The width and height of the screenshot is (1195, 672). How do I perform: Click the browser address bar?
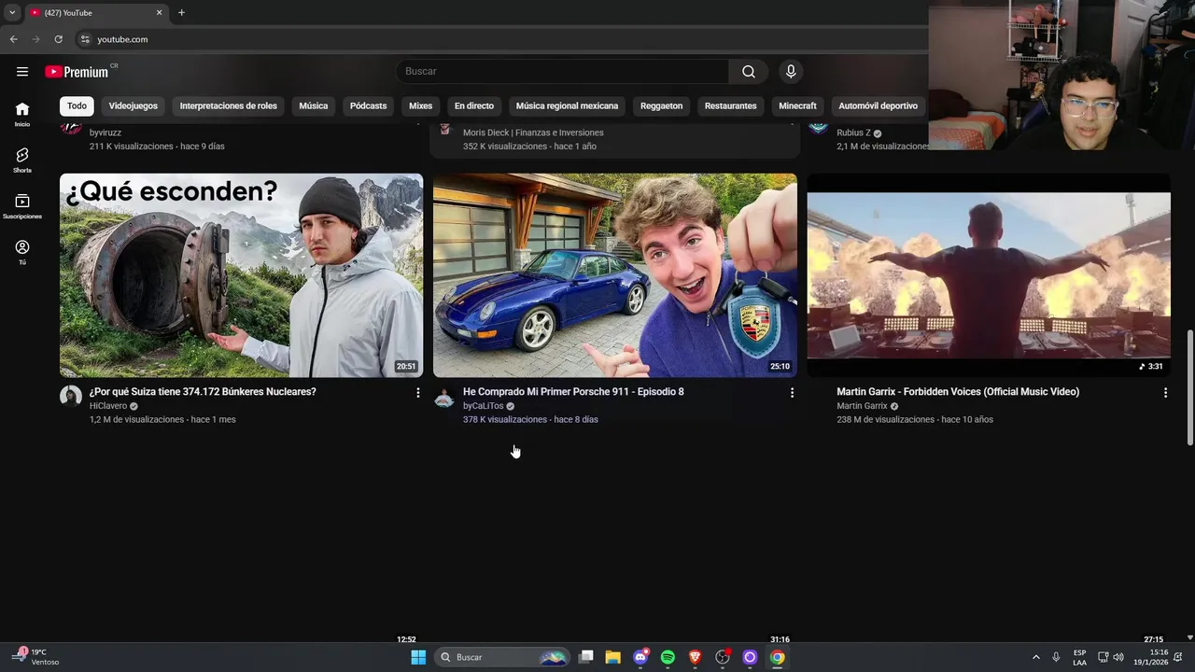(504, 39)
